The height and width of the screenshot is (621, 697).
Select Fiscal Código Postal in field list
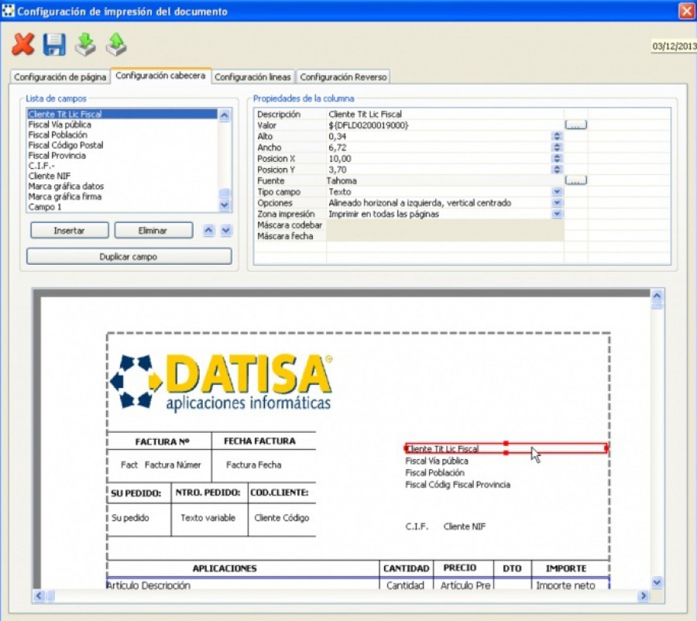(x=122, y=145)
